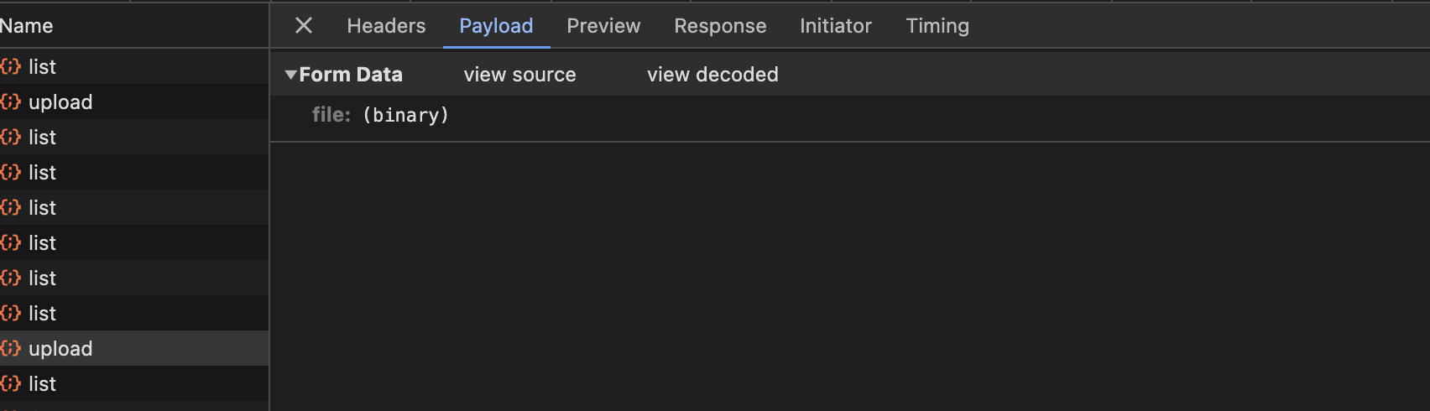Screen dimensions: 1430x411
Task: Collapse the Form Data section
Action: coord(291,75)
